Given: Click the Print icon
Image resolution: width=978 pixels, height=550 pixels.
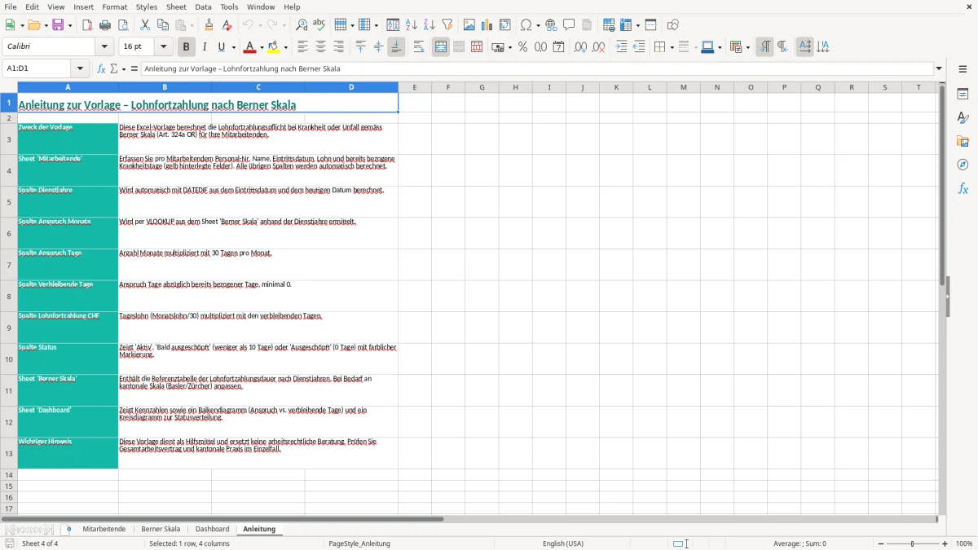Looking at the screenshot, I should click(104, 25).
